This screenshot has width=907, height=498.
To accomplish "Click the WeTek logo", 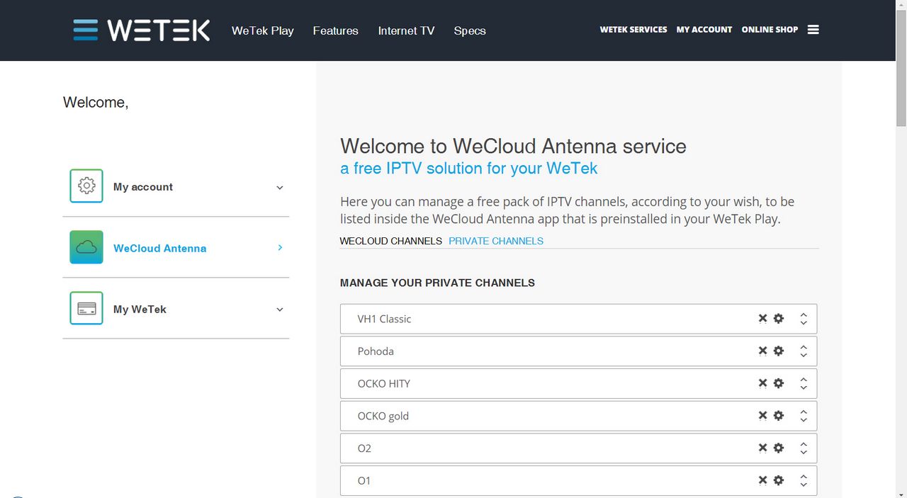I will coord(142,30).
